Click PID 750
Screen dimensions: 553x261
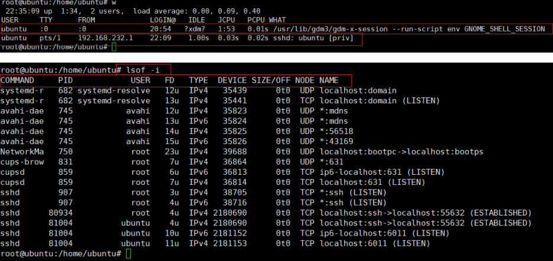[66, 152]
